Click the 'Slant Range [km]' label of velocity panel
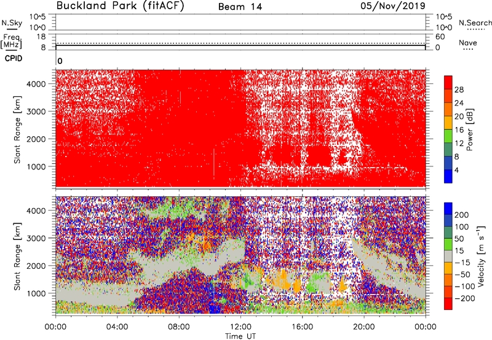The image size is (492, 340). pos(17,256)
